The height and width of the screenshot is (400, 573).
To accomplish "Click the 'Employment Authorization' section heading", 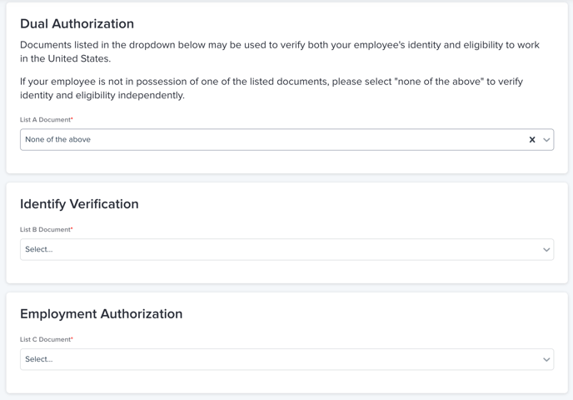I will [x=101, y=314].
